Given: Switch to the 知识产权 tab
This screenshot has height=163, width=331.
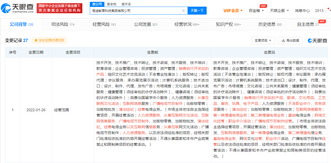Looking at the screenshot, I should 228,24.
